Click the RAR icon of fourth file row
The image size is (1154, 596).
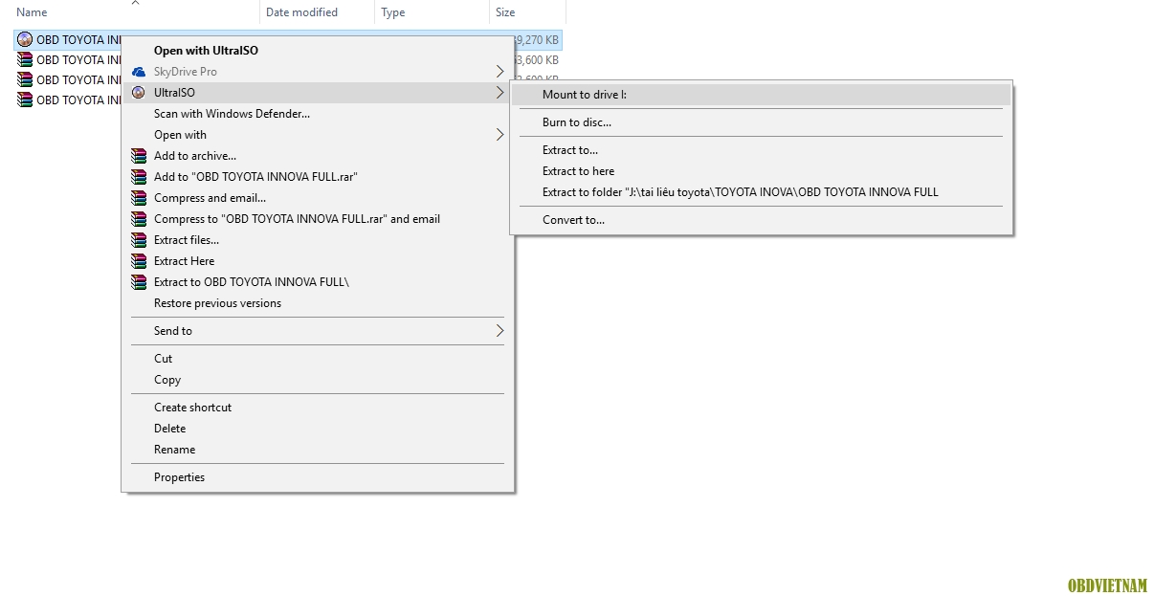pyautogui.click(x=25, y=99)
